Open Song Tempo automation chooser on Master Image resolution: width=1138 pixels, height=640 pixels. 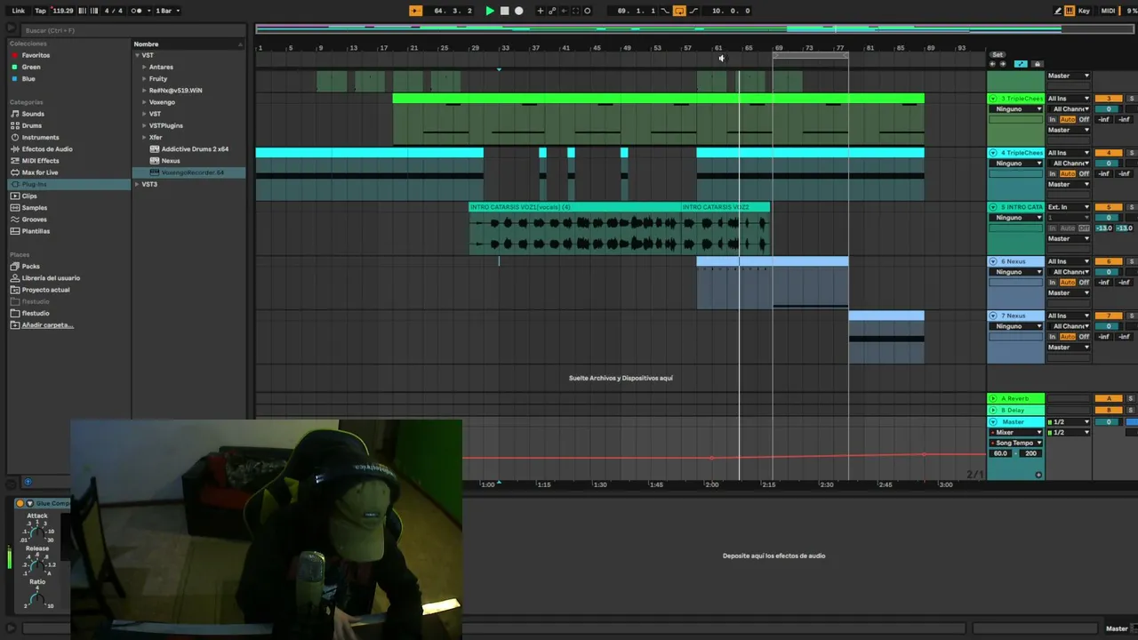[x=1015, y=443]
